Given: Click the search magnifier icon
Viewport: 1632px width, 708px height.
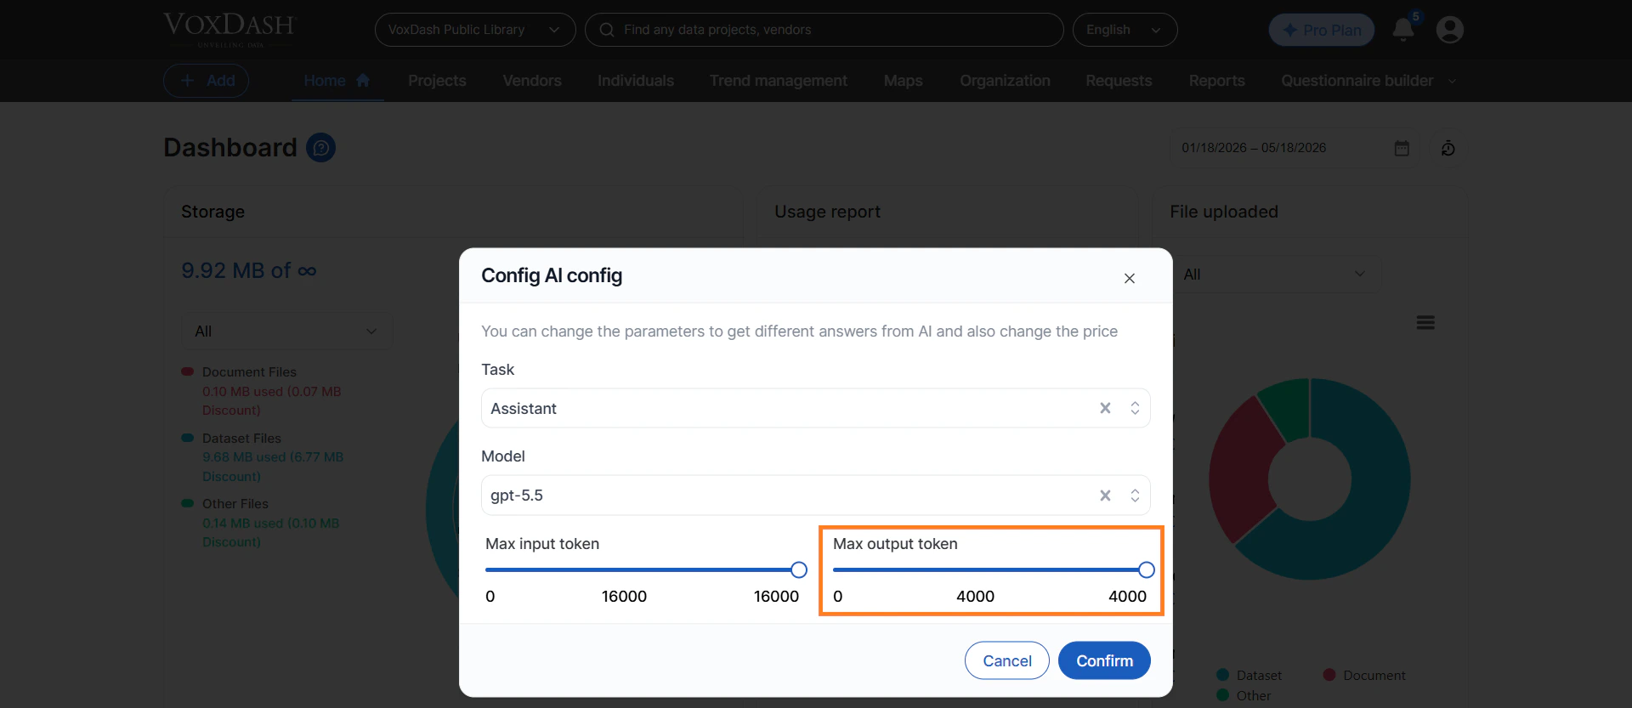Looking at the screenshot, I should (x=607, y=30).
